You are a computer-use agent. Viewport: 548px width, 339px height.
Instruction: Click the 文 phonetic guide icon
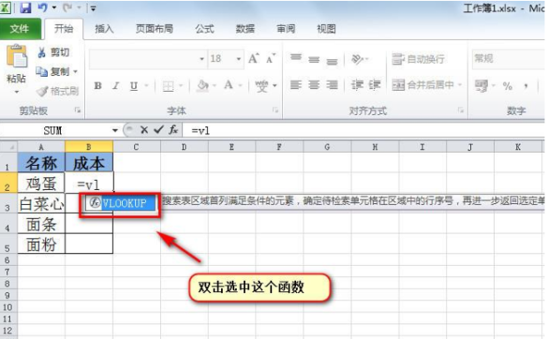[x=262, y=86]
